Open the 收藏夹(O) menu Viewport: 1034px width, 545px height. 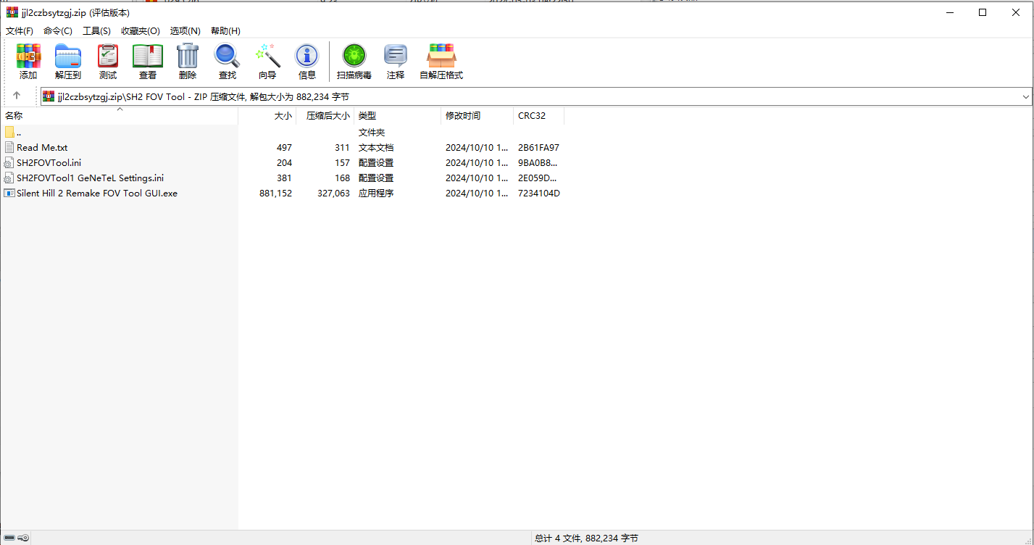(141, 30)
